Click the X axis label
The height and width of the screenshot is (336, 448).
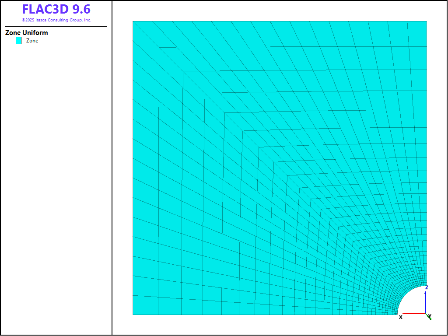tap(400, 317)
